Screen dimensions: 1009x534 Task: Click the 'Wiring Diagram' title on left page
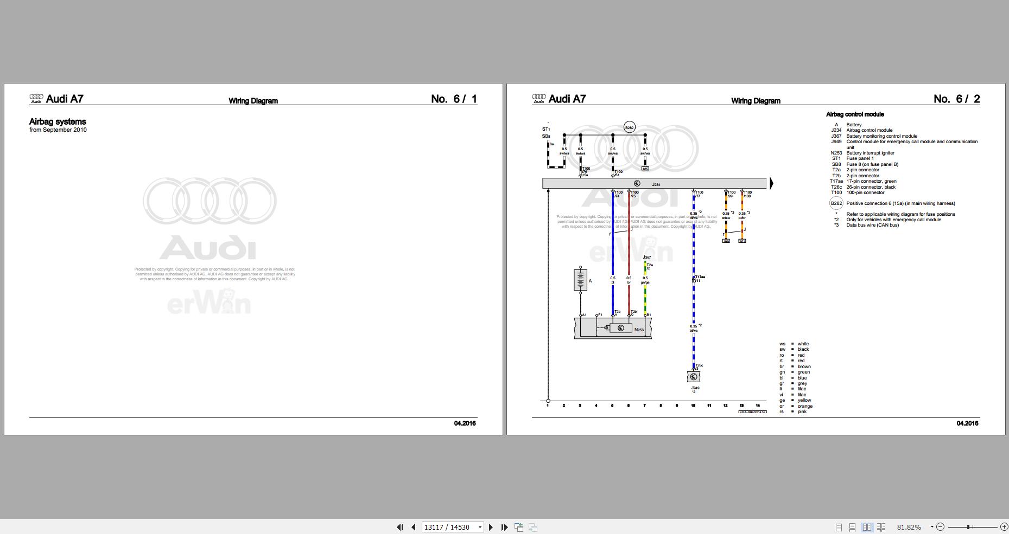coord(253,101)
